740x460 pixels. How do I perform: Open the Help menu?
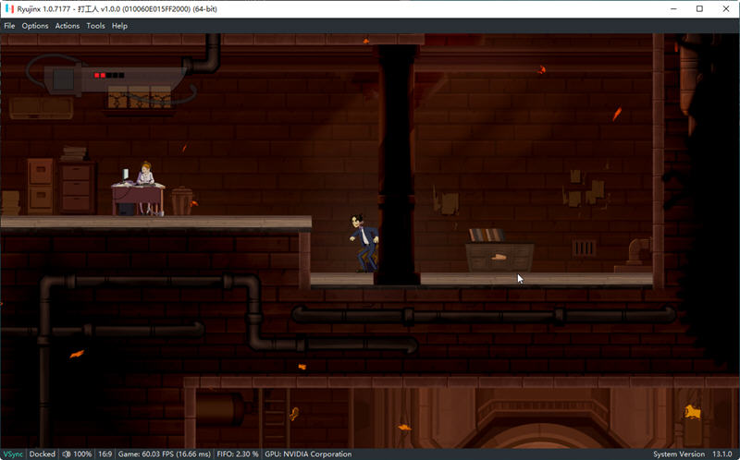119,26
